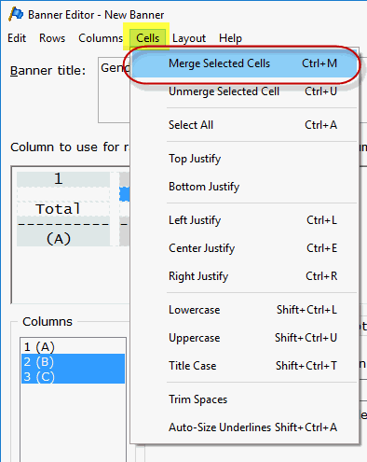
Task: Choose Merge Selected Cells from menu
Action: pos(245,63)
